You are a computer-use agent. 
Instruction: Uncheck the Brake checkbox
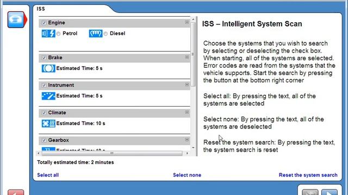44,58
